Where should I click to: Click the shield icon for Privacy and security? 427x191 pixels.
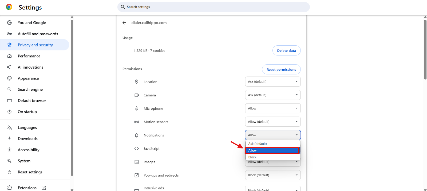[x=9, y=45]
